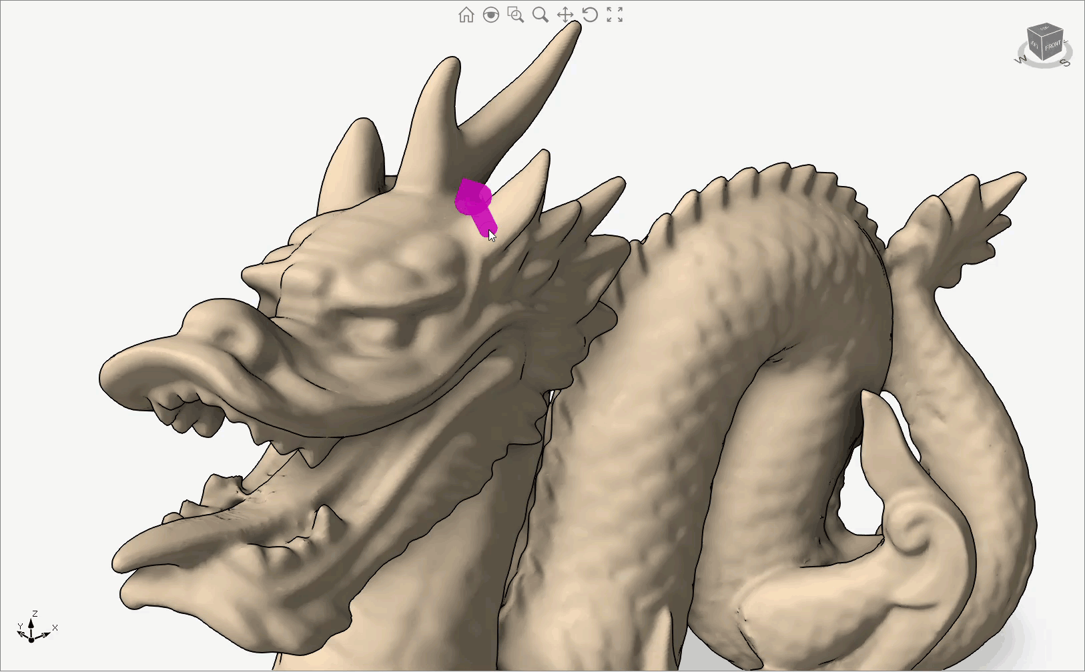Click the W compass label
The width and height of the screenshot is (1085, 672).
[1021, 60]
